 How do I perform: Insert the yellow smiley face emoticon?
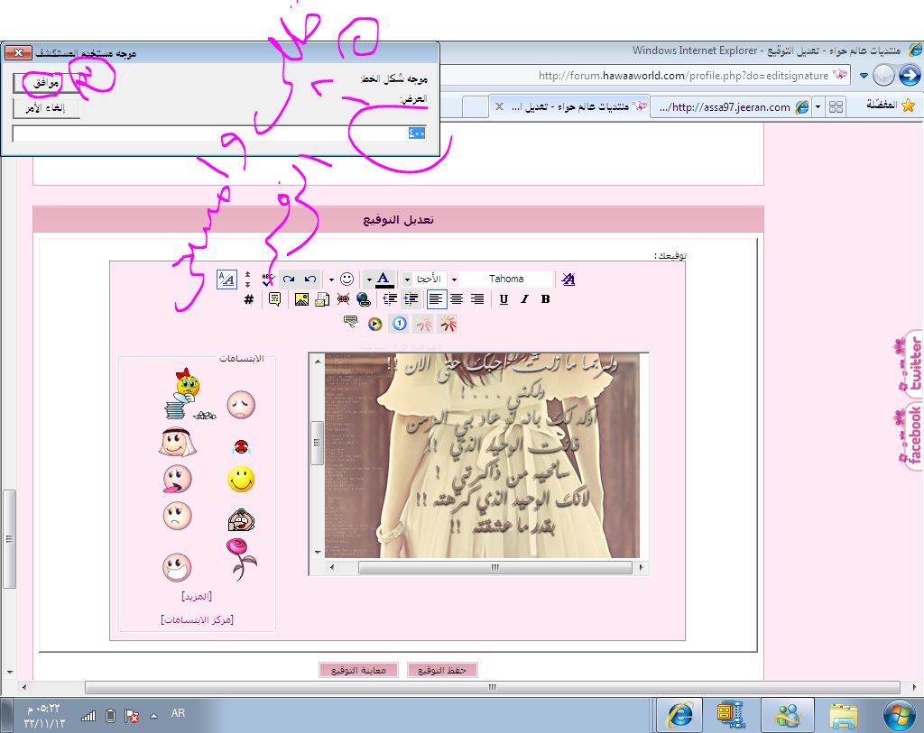click(241, 480)
